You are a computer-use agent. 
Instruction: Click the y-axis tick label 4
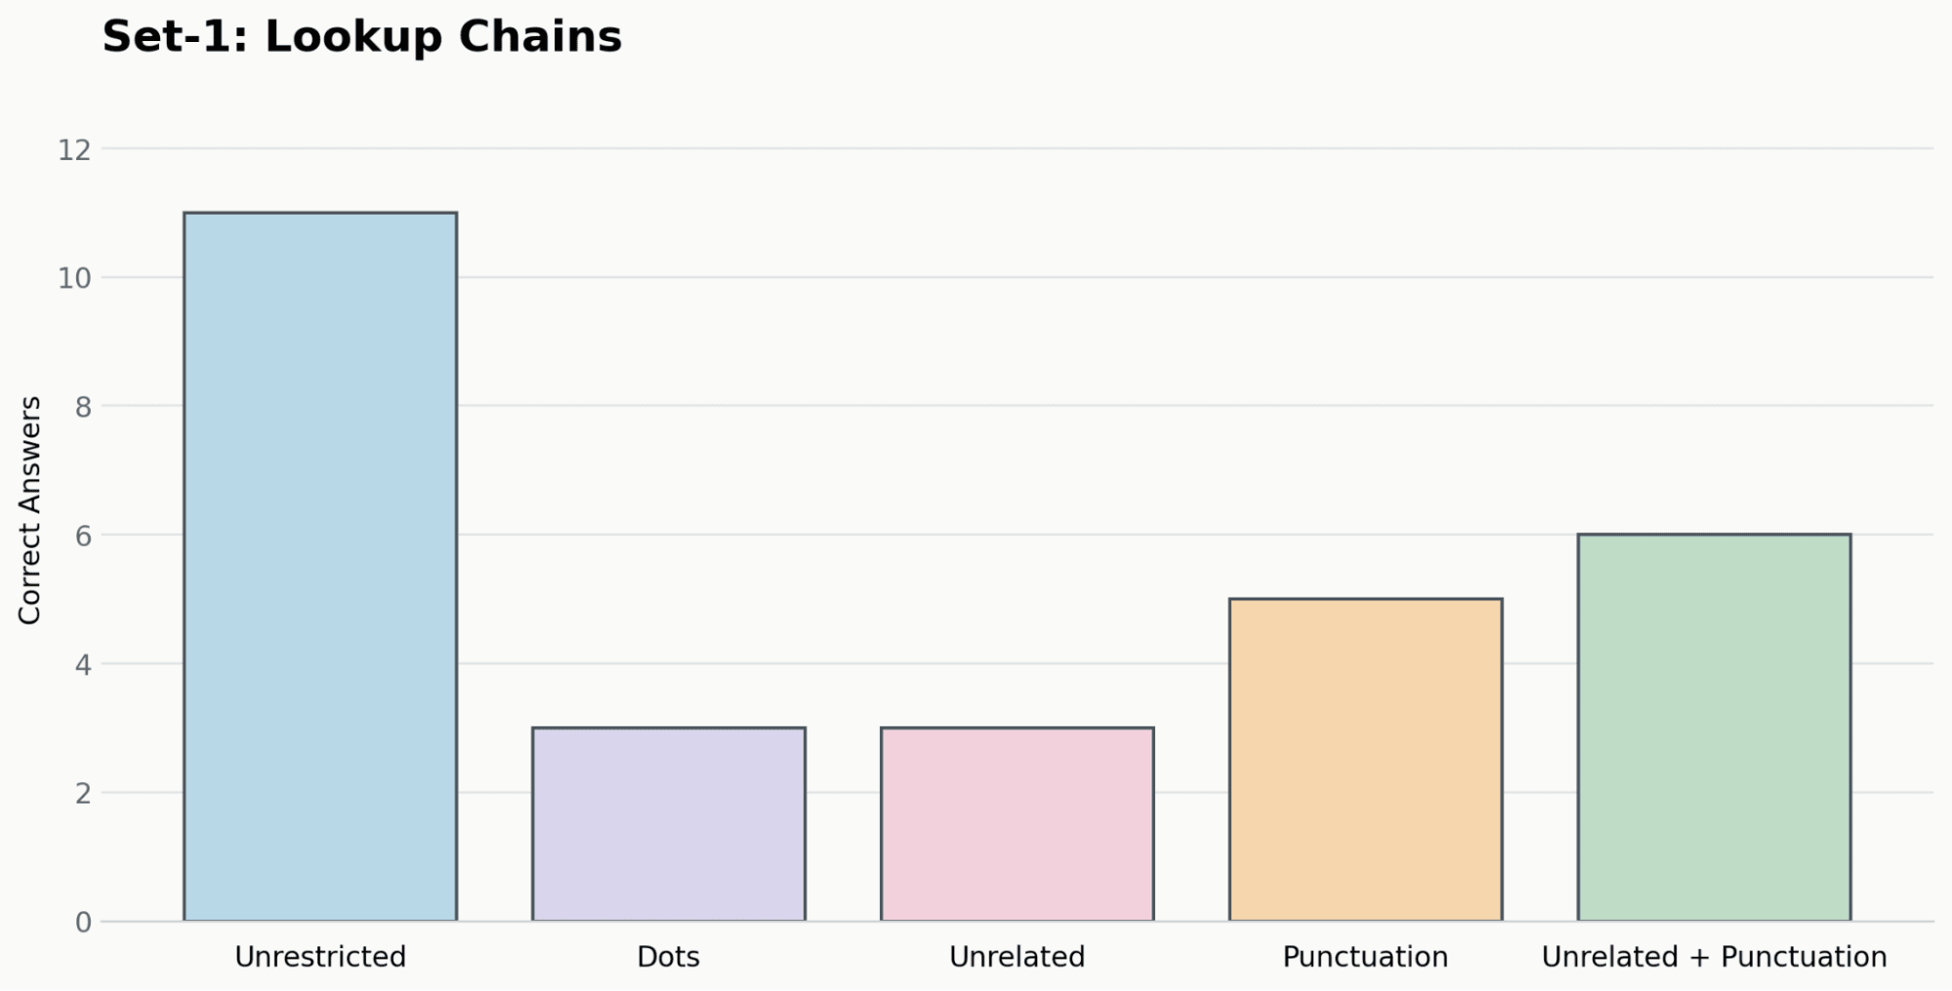83,665
